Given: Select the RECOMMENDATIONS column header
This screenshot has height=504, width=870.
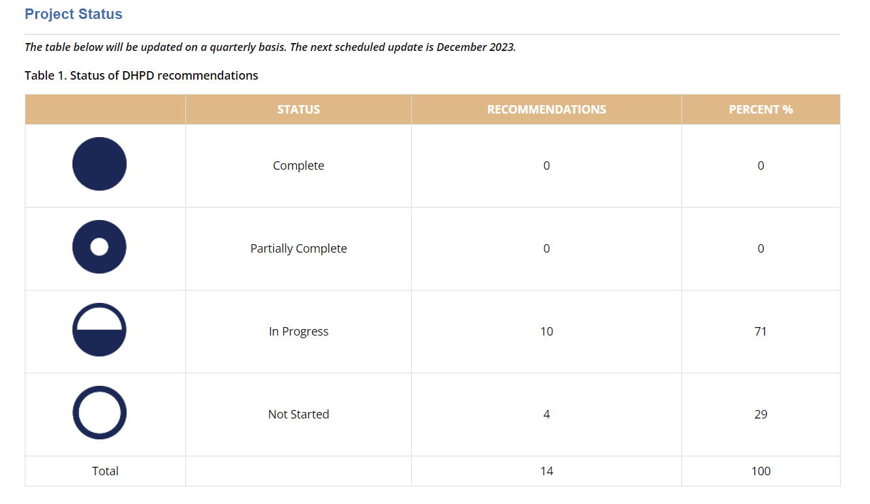Looking at the screenshot, I should [x=546, y=110].
